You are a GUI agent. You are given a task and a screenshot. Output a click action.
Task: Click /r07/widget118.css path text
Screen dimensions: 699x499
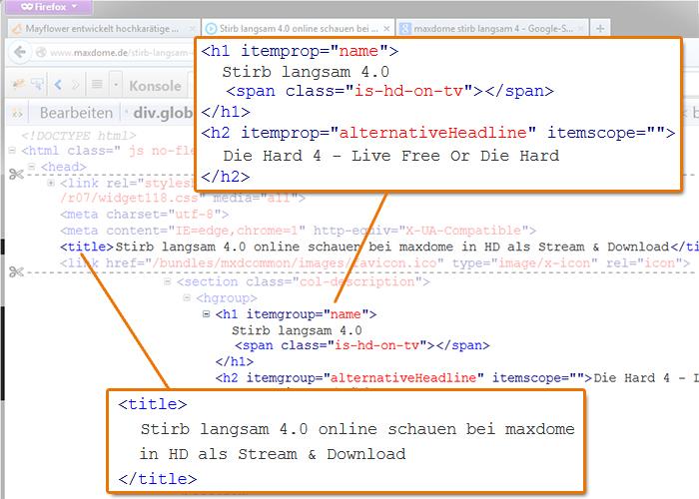coord(129,198)
